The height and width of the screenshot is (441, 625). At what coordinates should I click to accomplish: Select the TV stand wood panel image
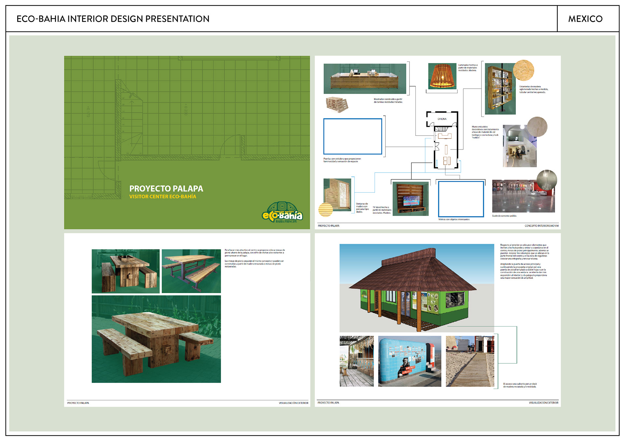410,199
